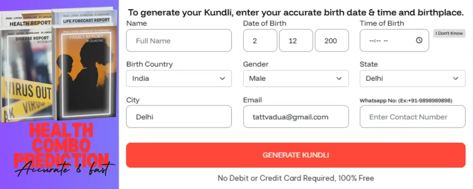Click the Full Name input field
Screen dimensions: 473x189
(x=179, y=41)
